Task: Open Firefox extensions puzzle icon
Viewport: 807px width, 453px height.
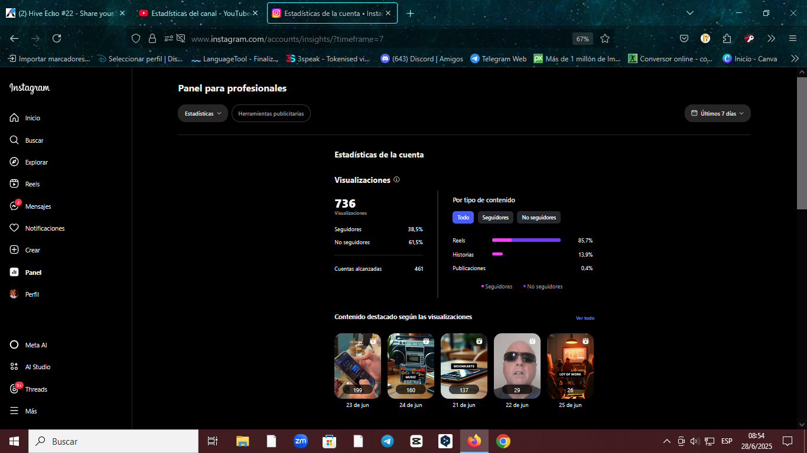Action: pos(727,38)
